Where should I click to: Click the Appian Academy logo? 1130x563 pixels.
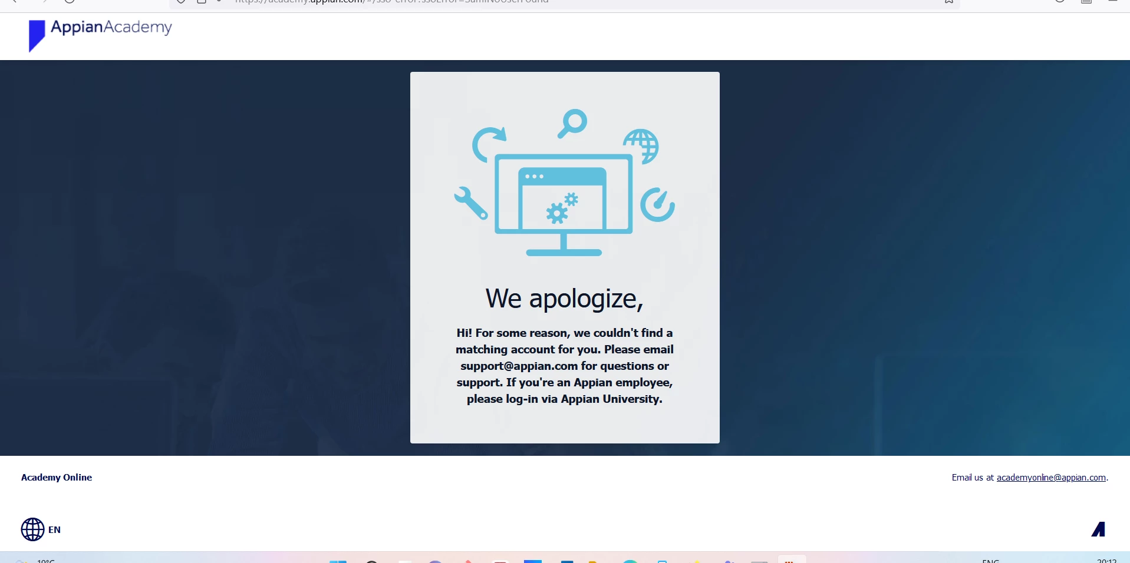(100, 35)
